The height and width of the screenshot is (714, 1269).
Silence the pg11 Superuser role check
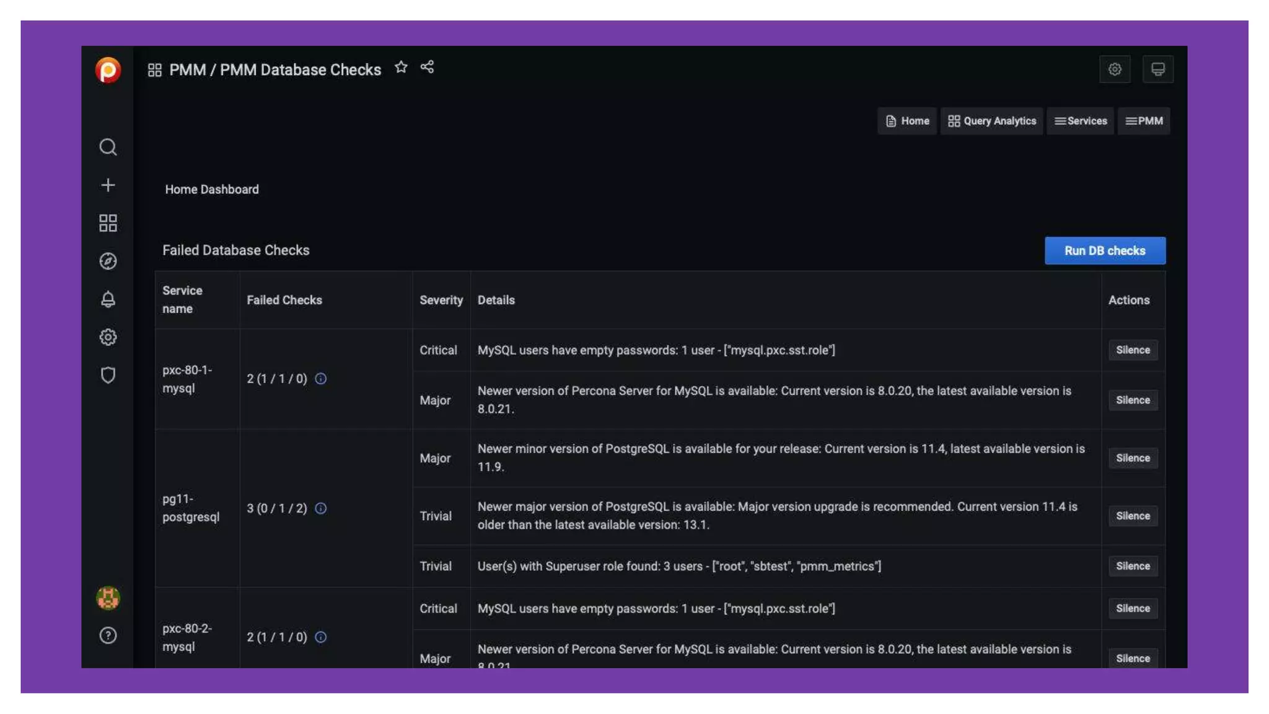coord(1132,566)
